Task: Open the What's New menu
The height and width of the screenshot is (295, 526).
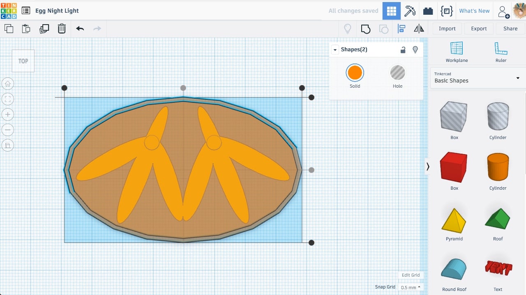Action: click(474, 11)
